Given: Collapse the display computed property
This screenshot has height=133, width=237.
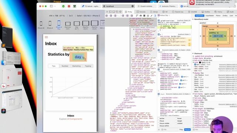Looking at the screenshot, I should coord(193,73).
